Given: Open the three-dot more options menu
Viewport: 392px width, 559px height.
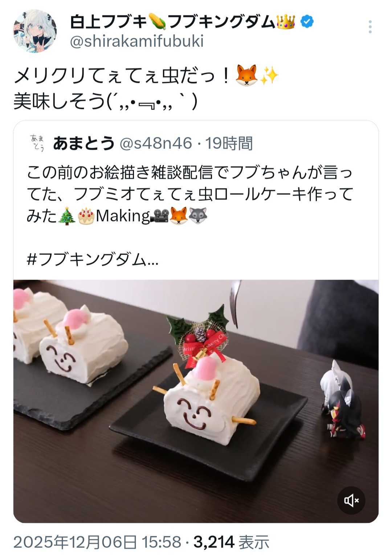Looking at the screenshot, I should pyautogui.click(x=370, y=27).
